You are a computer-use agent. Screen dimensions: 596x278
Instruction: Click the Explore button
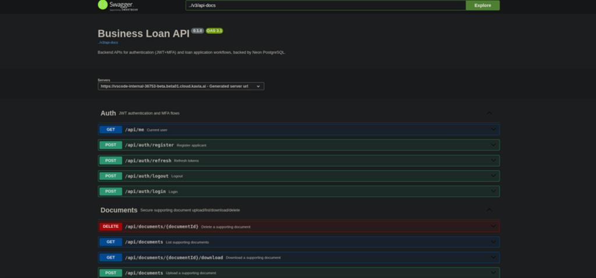[x=483, y=5]
